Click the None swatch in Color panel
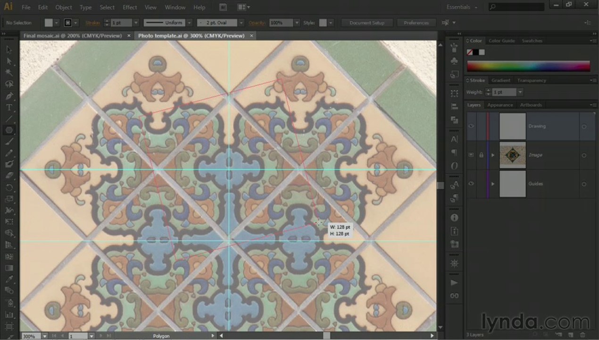The width and height of the screenshot is (599, 340). (469, 52)
